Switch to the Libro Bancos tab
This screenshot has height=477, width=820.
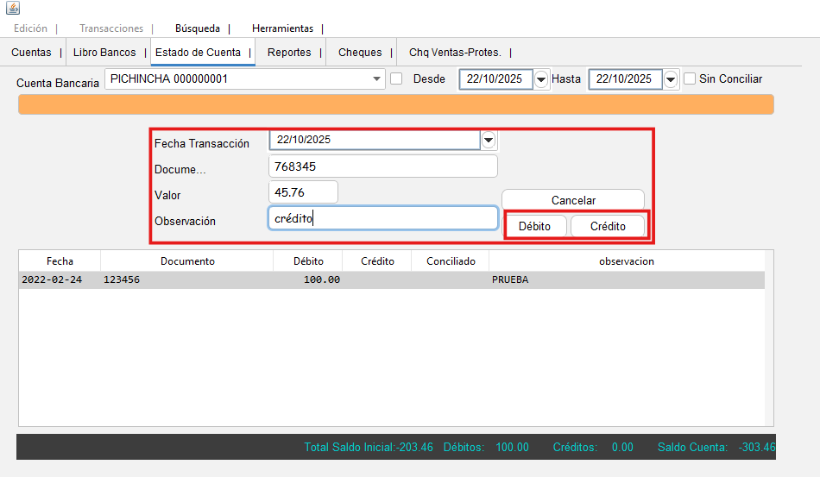(104, 53)
